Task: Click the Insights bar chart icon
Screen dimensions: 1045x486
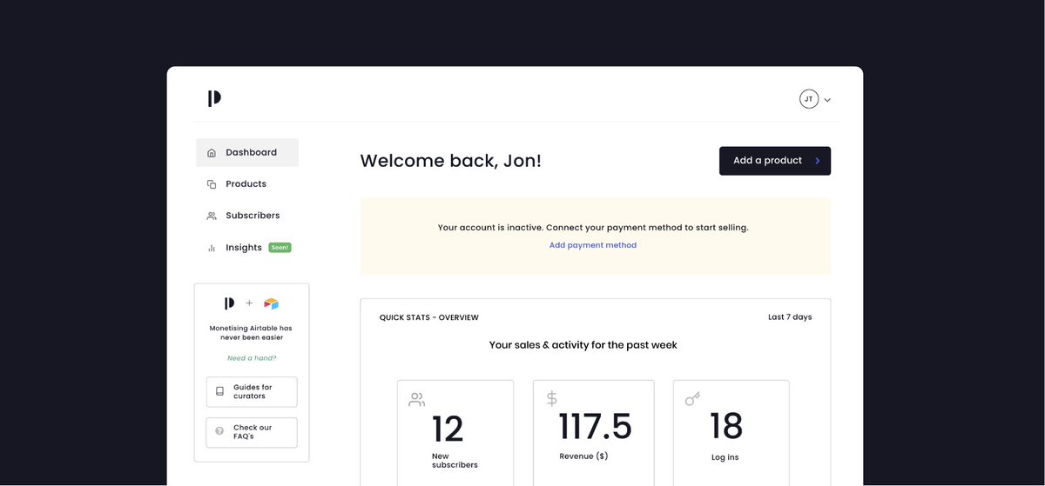Action: pyautogui.click(x=212, y=248)
